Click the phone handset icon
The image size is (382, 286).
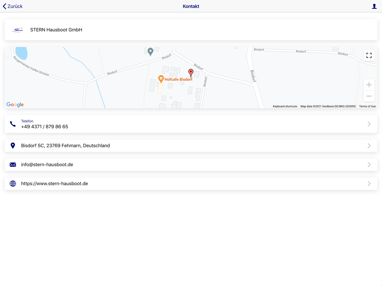pyautogui.click(x=13, y=124)
